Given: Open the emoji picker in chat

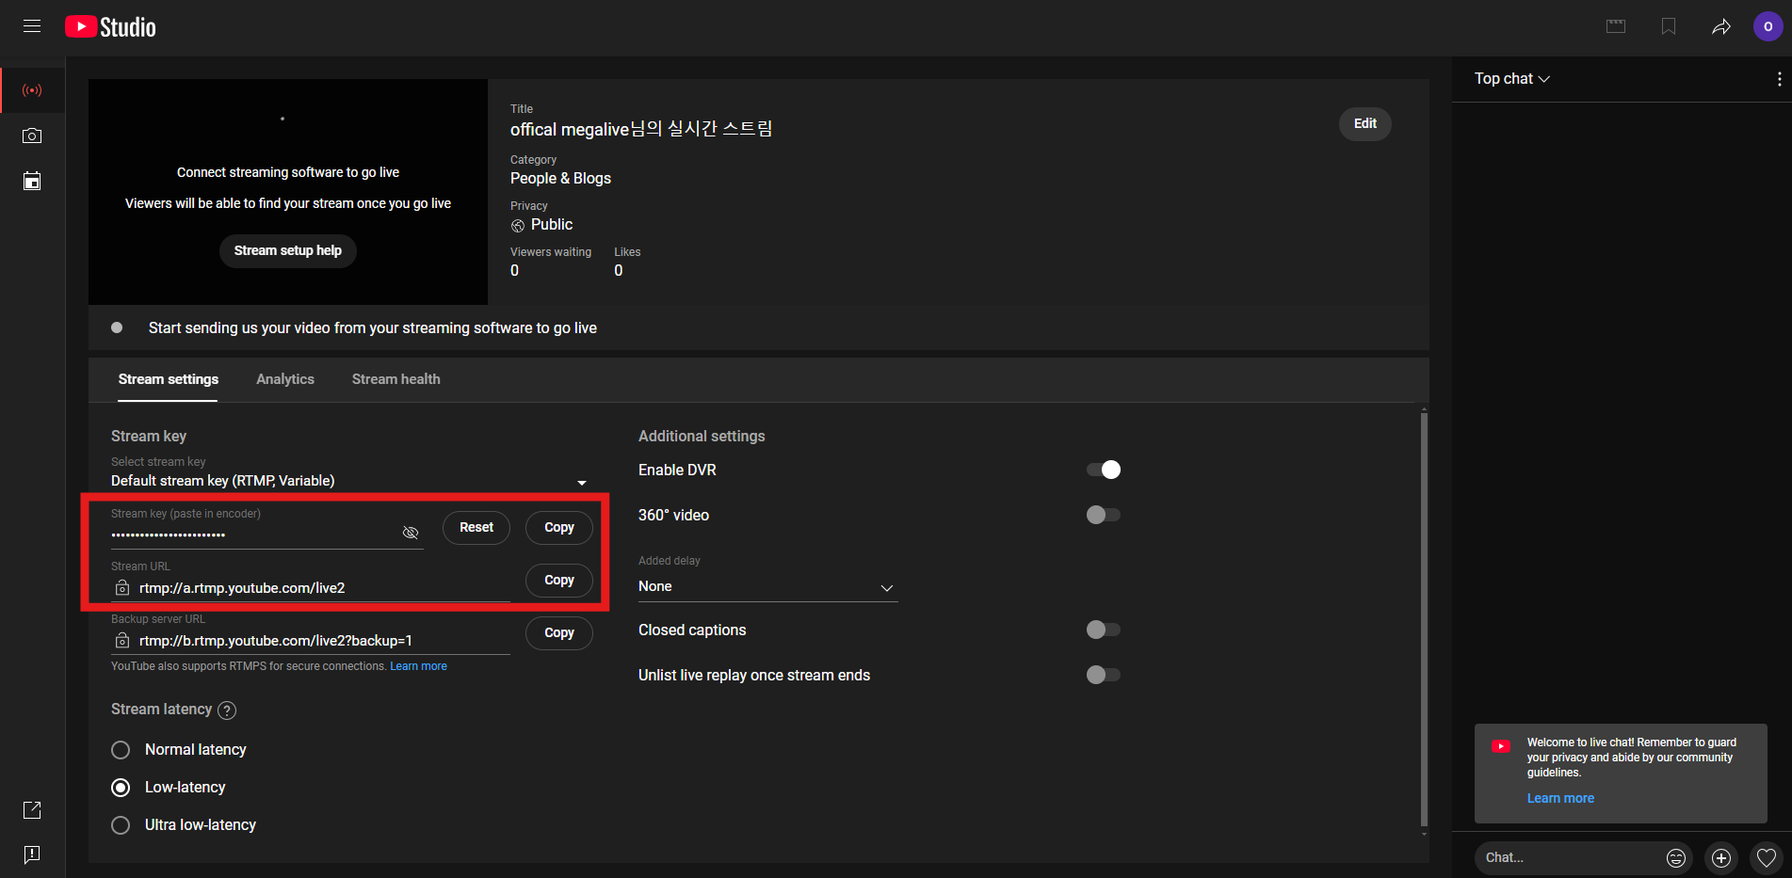Looking at the screenshot, I should [x=1676, y=857].
